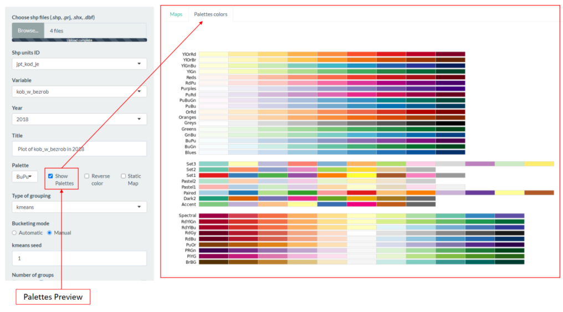The width and height of the screenshot is (563, 312).
Task: Click the Accent palette label
Action: tap(189, 204)
